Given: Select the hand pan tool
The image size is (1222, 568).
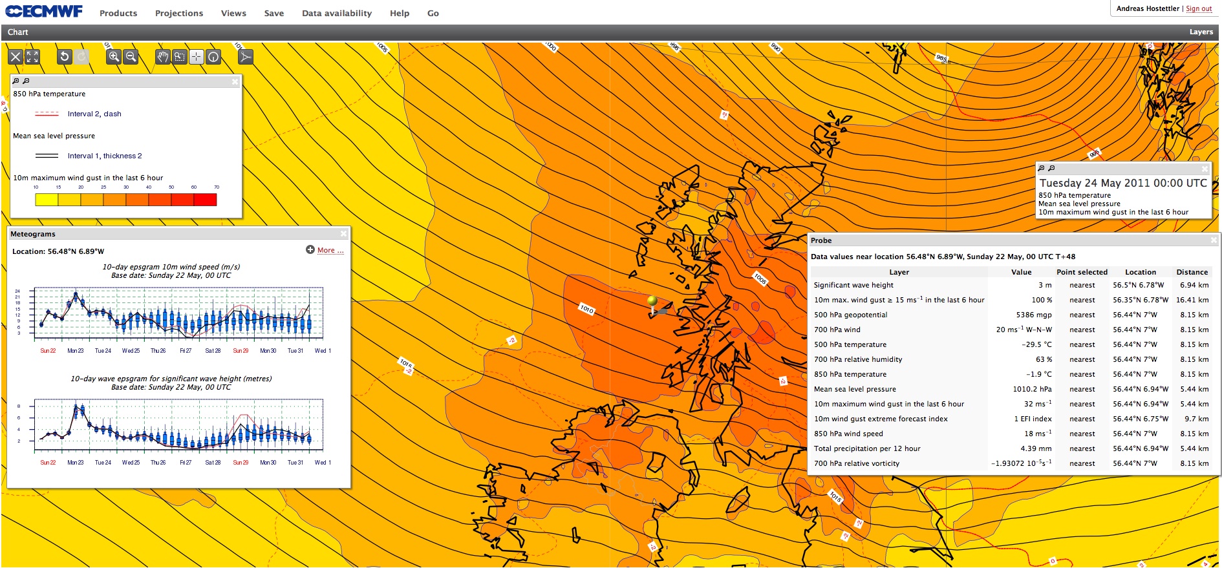Looking at the screenshot, I should pos(163,57).
